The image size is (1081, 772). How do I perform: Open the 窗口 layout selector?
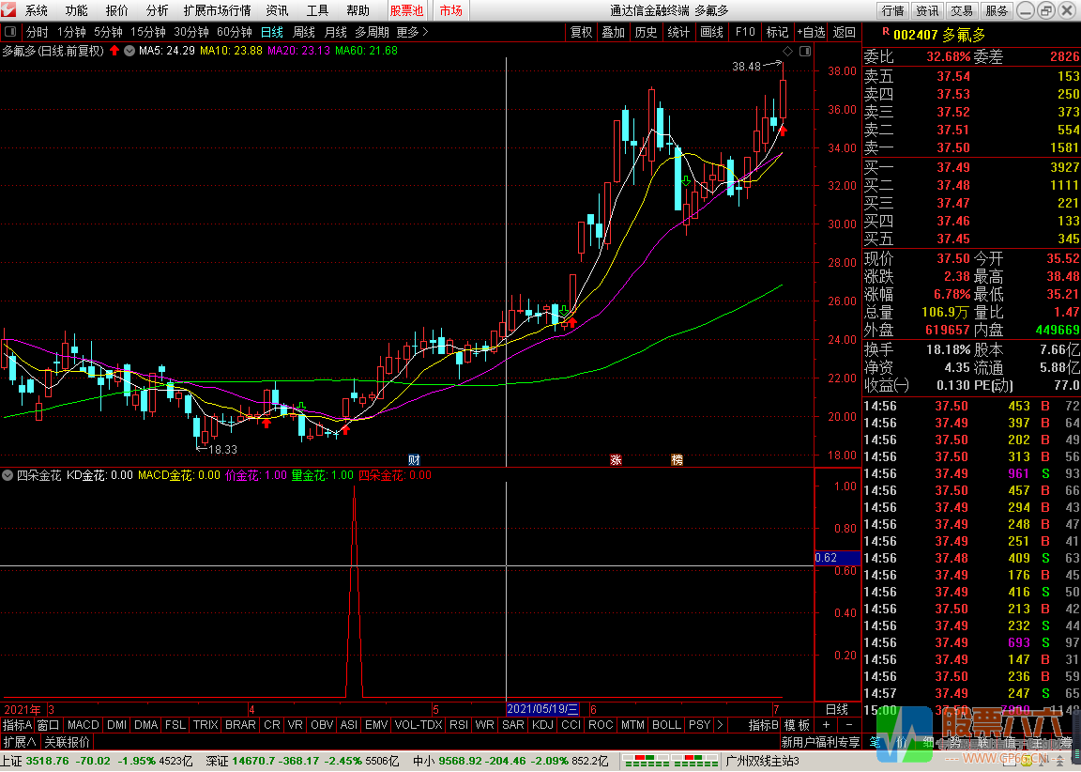48,725
